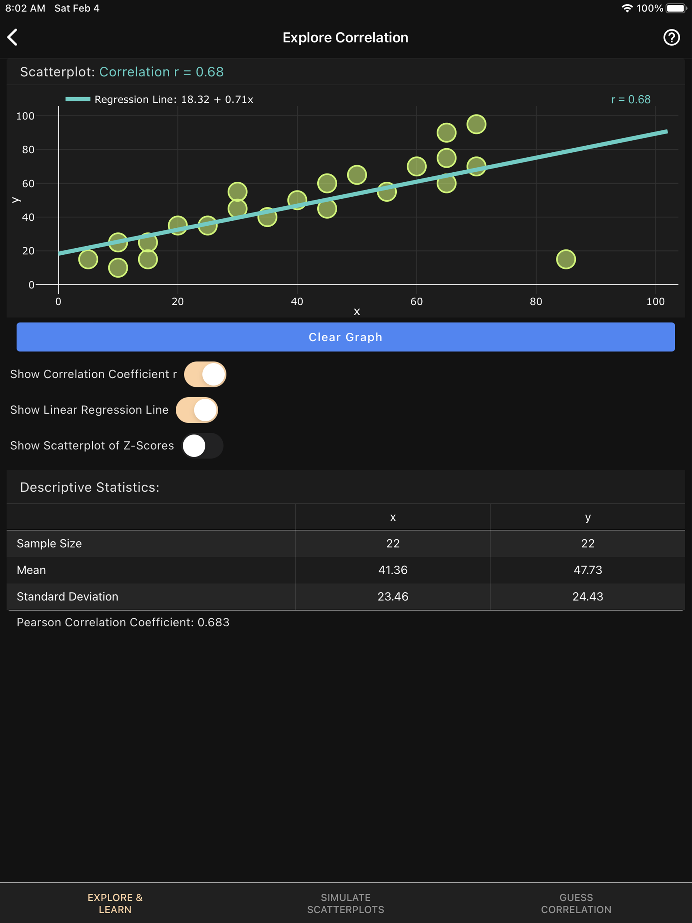Switch to Simulate Scatterplots tab

coord(346,903)
